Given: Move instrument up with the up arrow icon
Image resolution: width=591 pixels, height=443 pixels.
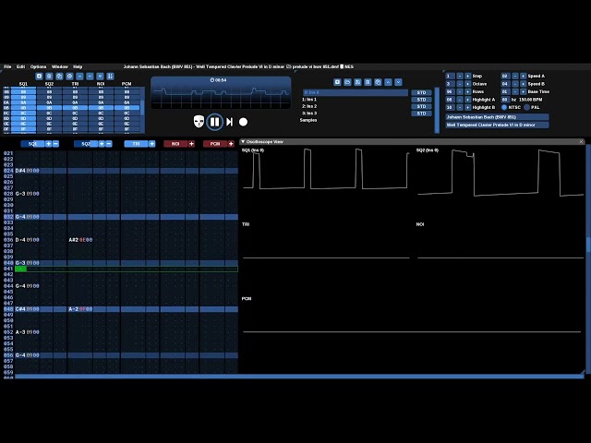Looking at the screenshot, I should coord(388,82).
